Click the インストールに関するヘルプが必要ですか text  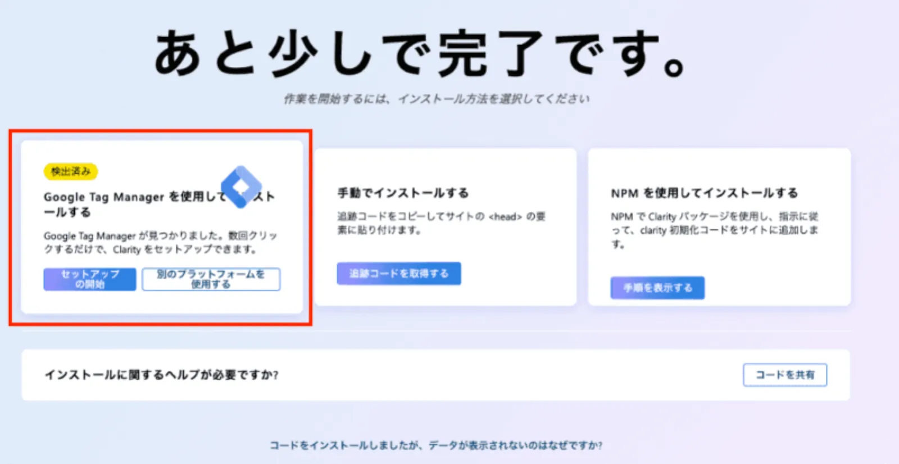tap(162, 375)
